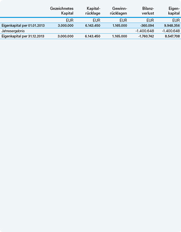Click the Kapitalrücklage column header
The image size is (181, 232).
click(93, 11)
